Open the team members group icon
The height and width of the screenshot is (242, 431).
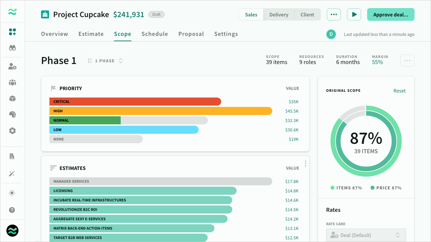(12, 82)
